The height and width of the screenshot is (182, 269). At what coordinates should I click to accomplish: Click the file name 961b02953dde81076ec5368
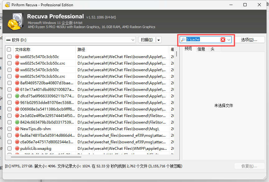point(47,103)
